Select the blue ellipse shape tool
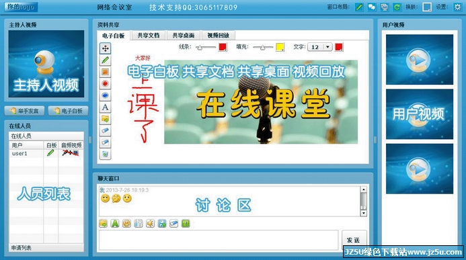The width and height of the screenshot is (466, 260). (105, 95)
